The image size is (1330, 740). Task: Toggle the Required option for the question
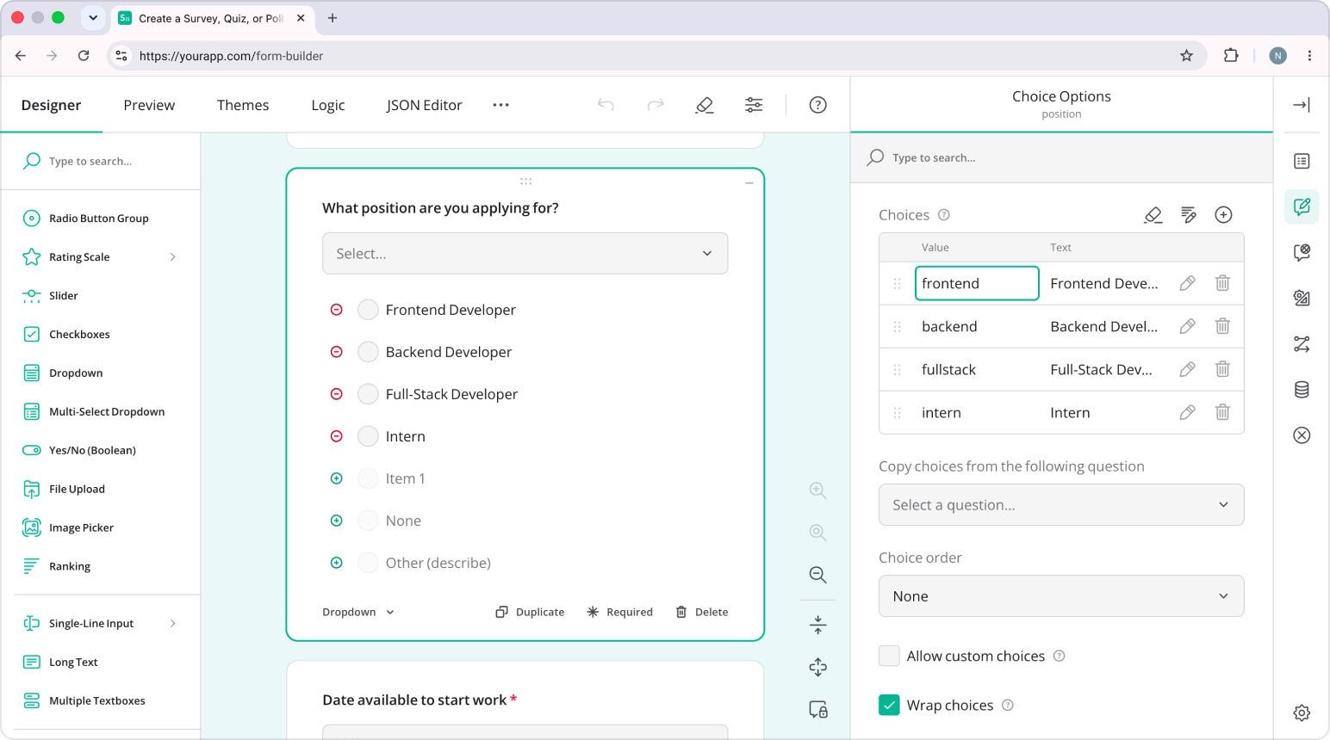click(619, 612)
